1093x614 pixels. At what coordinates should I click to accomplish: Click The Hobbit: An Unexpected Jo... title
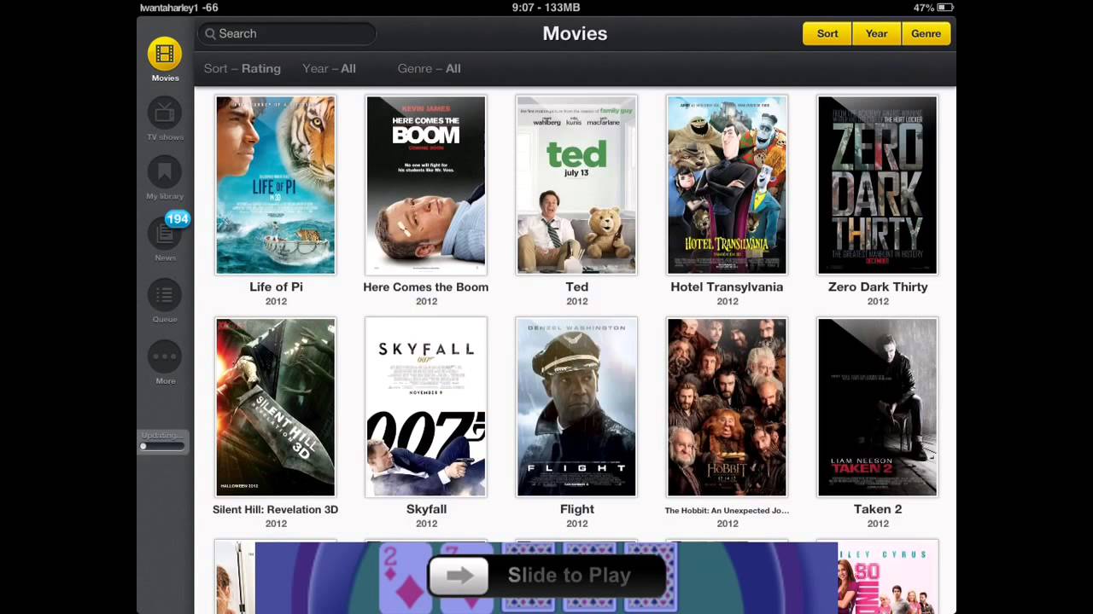pos(727,510)
